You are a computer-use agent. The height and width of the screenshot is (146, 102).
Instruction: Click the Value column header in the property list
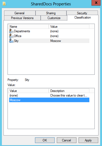[x=69, y=27]
